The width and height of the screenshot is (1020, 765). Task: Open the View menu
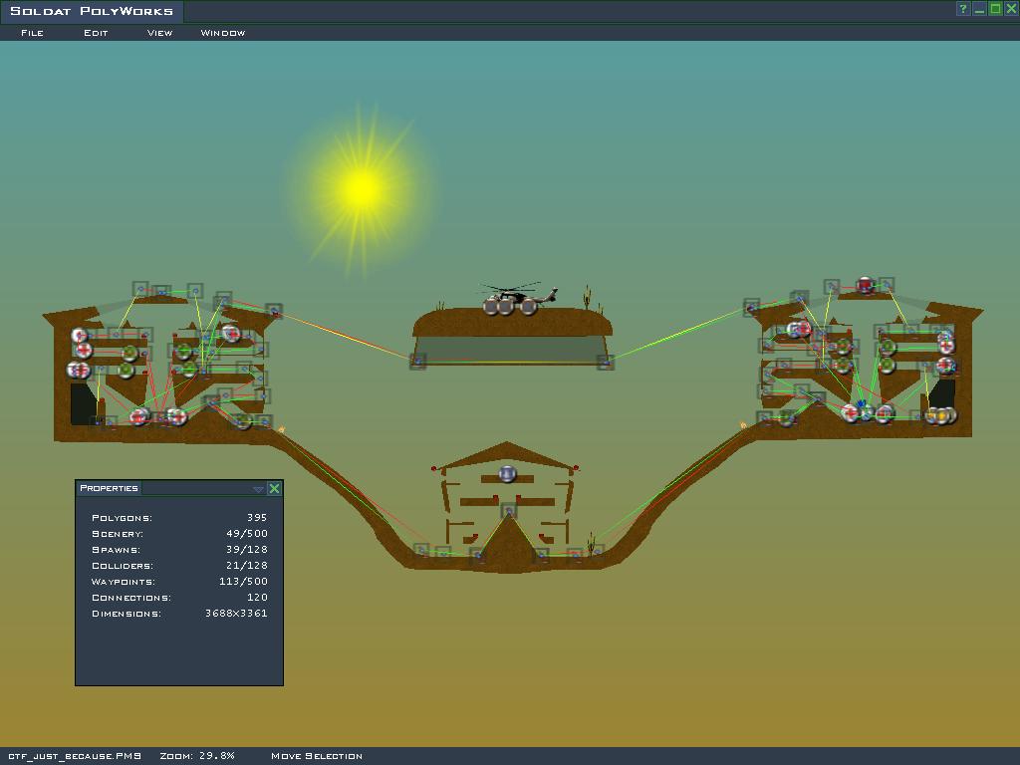point(159,33)
